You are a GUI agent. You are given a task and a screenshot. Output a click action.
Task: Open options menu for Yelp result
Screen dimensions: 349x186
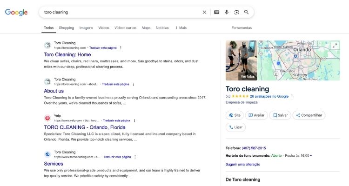[x=134, y=120]
